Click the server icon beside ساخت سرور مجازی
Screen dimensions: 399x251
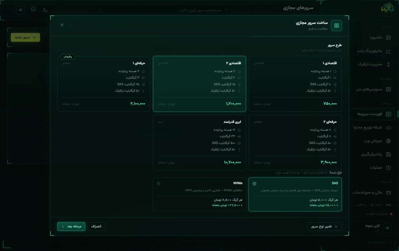[336, 26]
